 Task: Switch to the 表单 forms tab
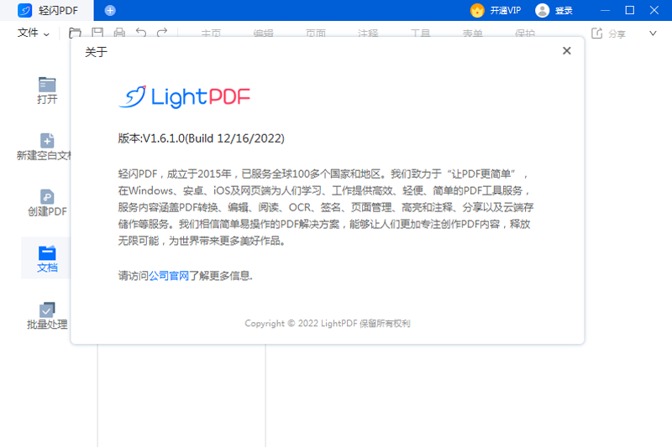[x=473, y=34]
